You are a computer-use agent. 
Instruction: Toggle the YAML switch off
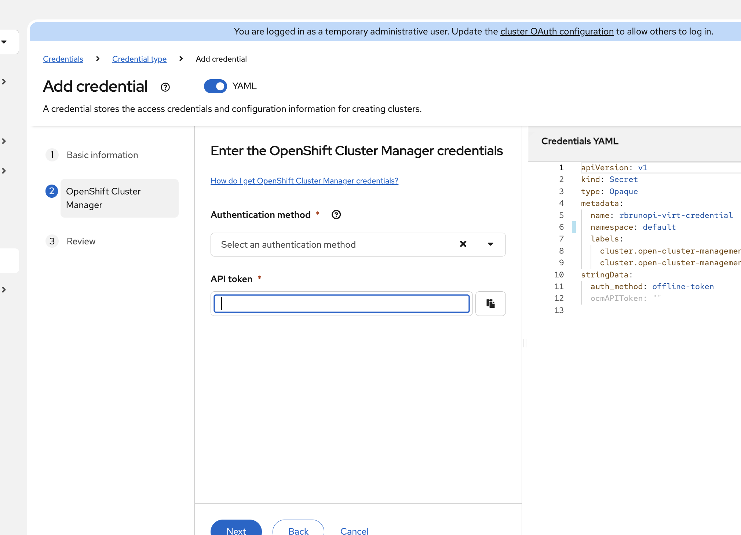click(x=215, y=86)
